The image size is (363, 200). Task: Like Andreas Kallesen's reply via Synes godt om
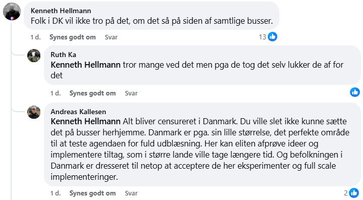(x=93, y=193)
